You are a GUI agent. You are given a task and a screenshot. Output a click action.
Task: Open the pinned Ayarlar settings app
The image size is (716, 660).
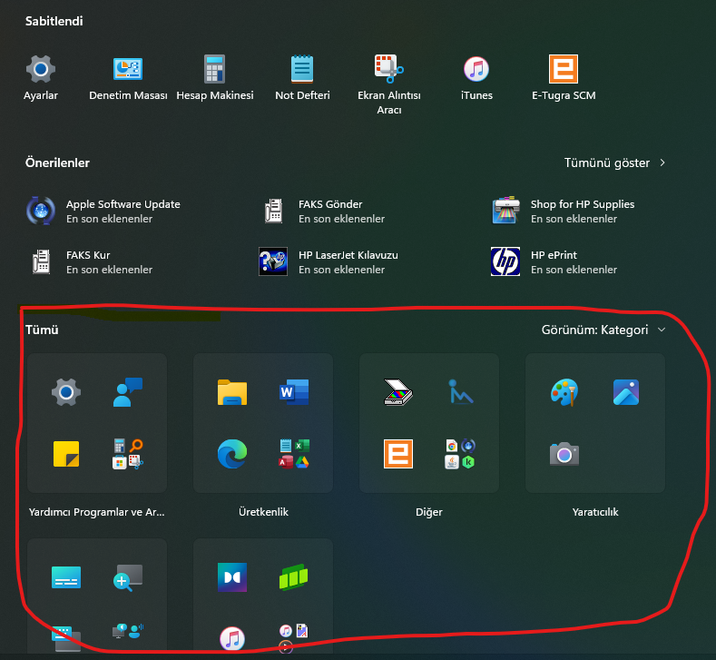(41, 78)
